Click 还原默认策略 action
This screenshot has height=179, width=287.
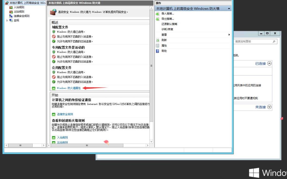(169, 24)
